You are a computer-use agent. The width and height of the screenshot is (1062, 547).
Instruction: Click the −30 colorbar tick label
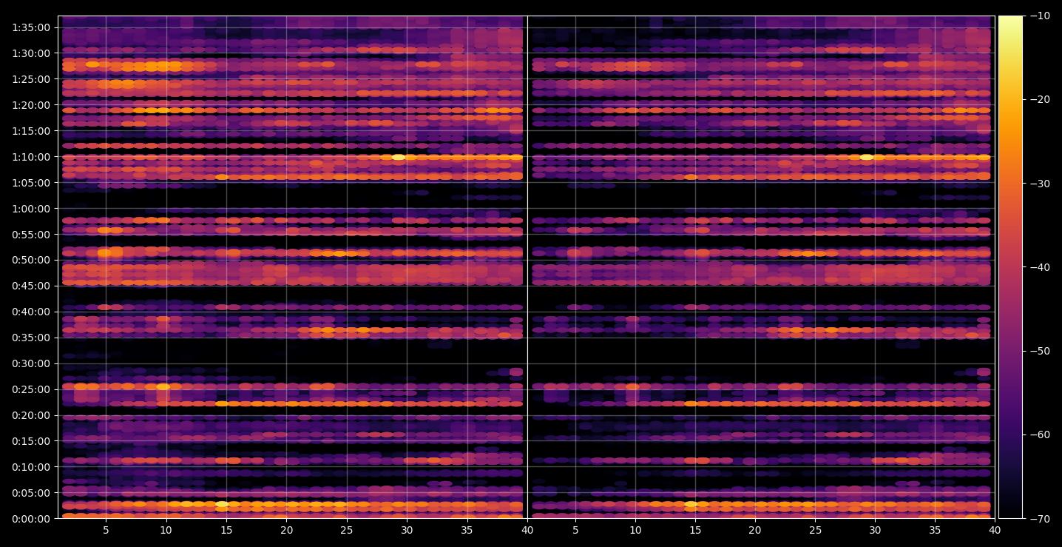pos(1040,184)
